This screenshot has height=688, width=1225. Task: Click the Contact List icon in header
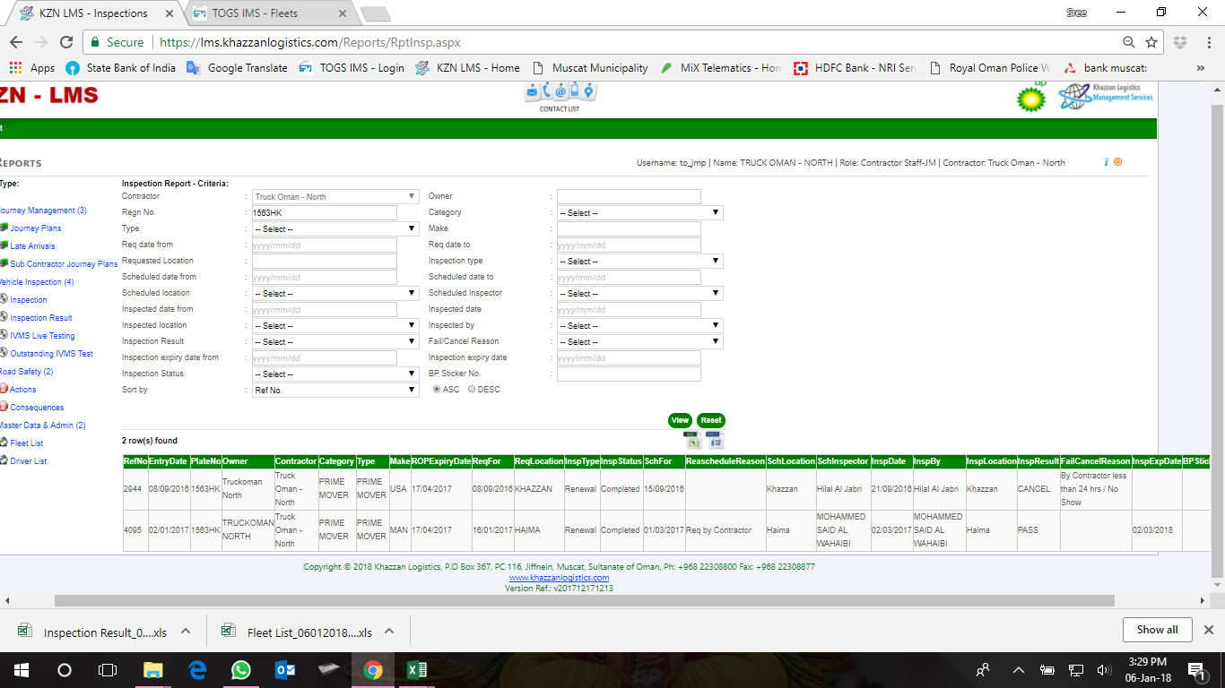point(560,93)
